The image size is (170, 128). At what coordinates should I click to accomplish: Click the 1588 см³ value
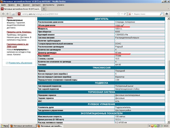119,26
